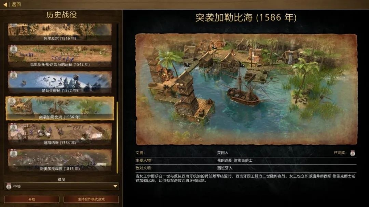Screen dimensions: 369x207
Task: Click the medal icon on 迪凯纳堡 entry
Action: (x=13, y=128)
